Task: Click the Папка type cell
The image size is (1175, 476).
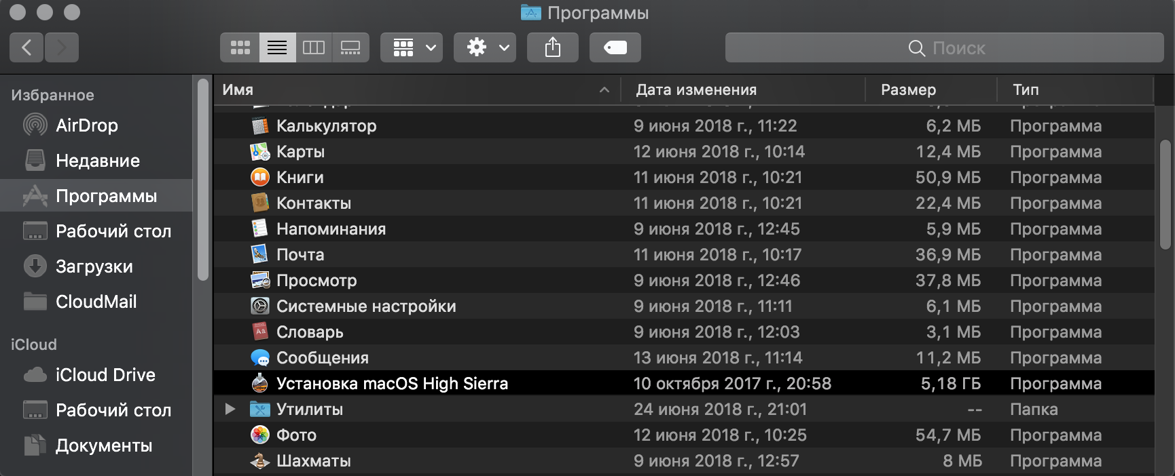Action: click(x=1034, y=409)
